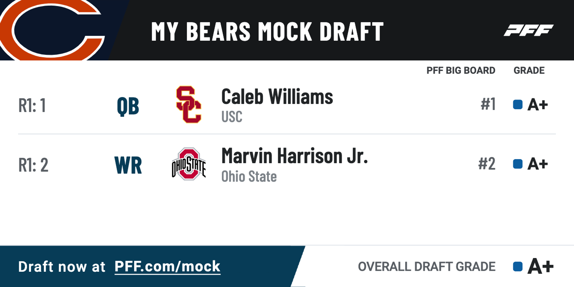
Task: Click the #1 big board rank
Action: [x=488, y=104]
